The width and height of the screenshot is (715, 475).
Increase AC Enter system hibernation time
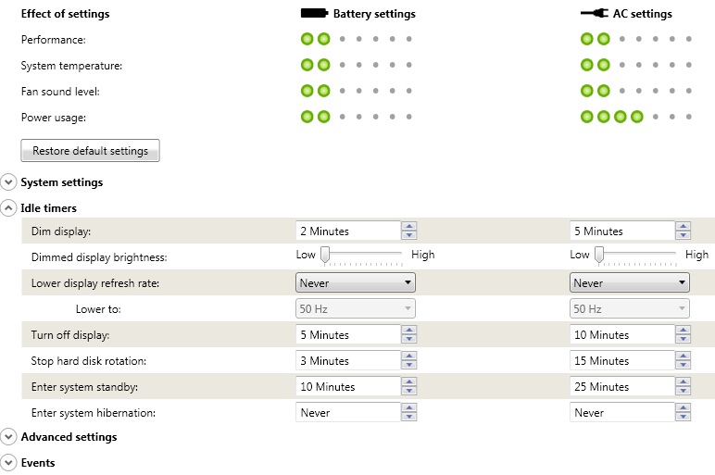click(x=684, y=408)
